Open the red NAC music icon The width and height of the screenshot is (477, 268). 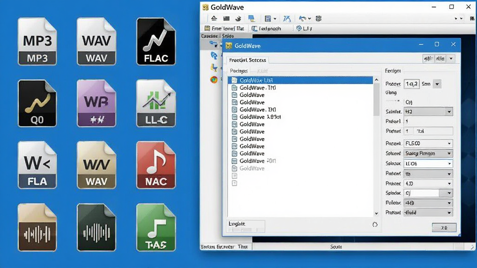[x=156, y=165]
